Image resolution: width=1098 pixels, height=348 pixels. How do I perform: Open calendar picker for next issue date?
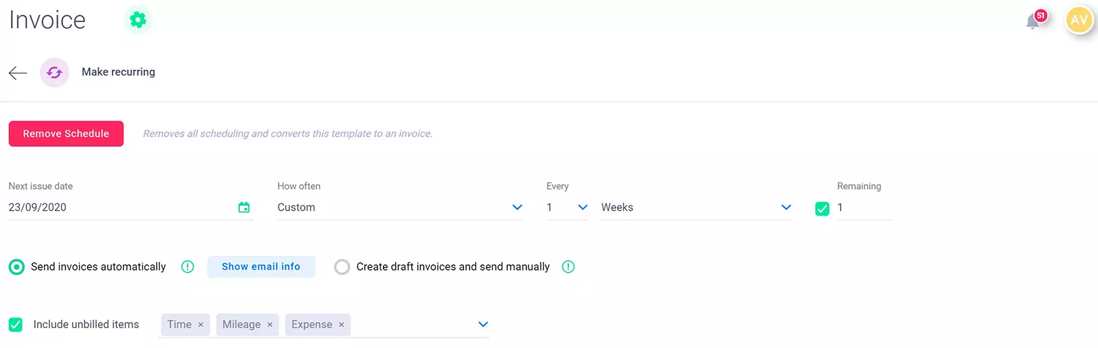coord(244,207)
